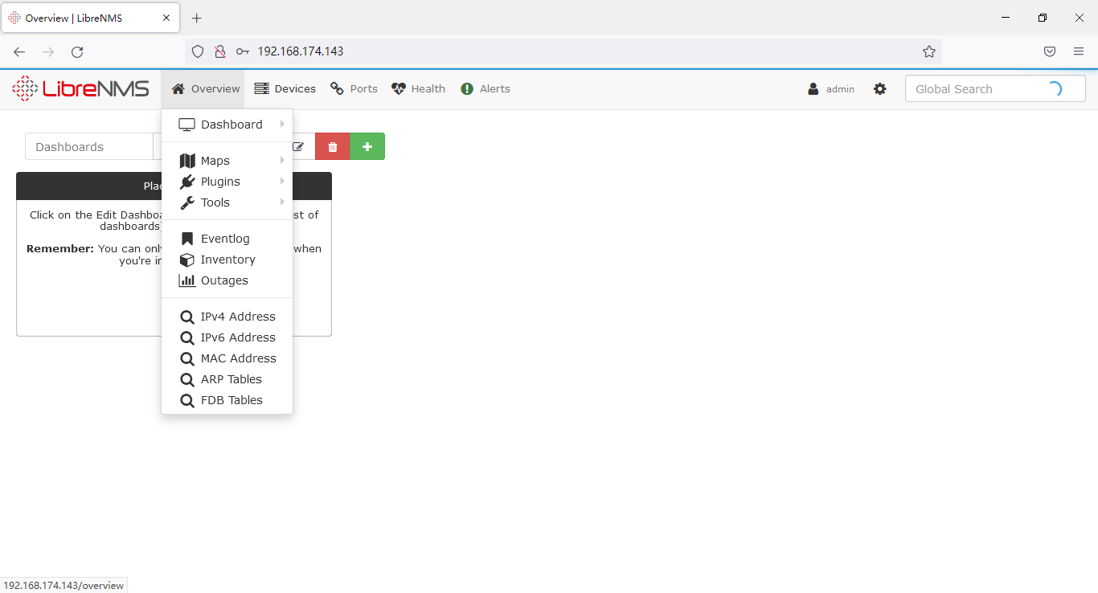Delete the current dashboard with the trash button

332,146
